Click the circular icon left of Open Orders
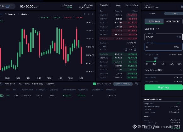 coord(1,84)
